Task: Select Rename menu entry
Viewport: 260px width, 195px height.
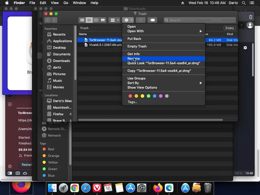Action: coord(164,59)
